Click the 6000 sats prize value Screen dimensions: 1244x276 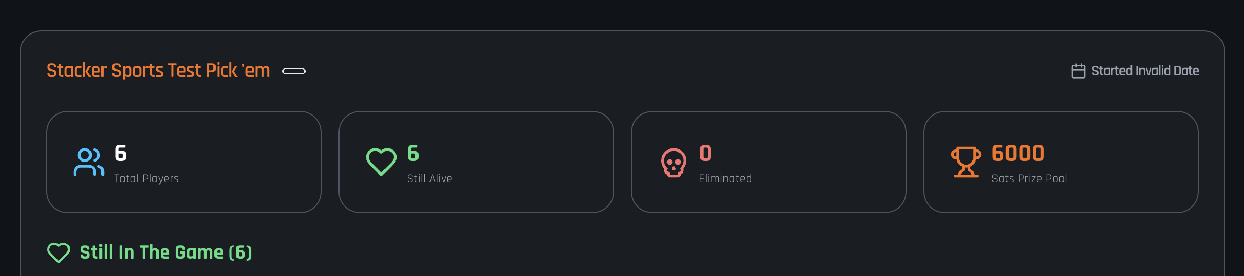tap(1018, 153)
